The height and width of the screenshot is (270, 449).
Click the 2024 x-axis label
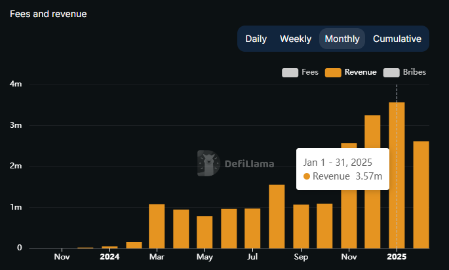109,258
